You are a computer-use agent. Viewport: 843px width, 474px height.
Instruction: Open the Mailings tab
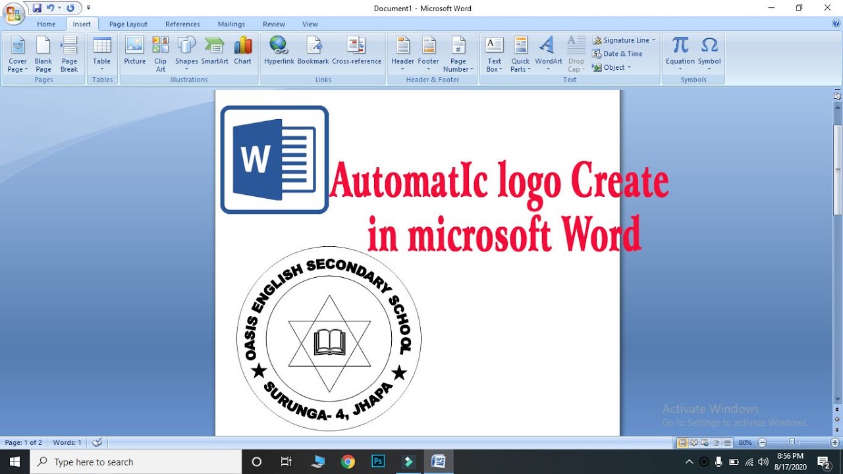231,24
